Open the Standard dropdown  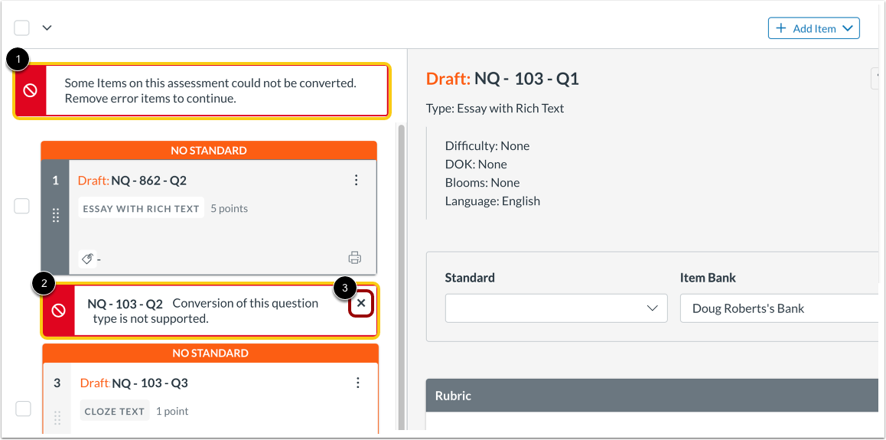pos(556,308)
